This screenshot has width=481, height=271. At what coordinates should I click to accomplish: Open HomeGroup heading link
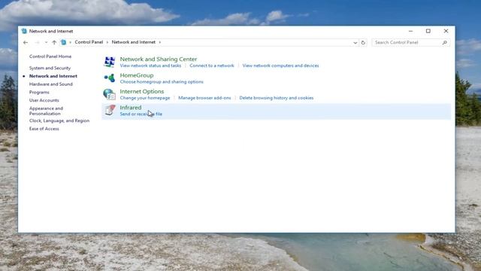tap(137, 75)
